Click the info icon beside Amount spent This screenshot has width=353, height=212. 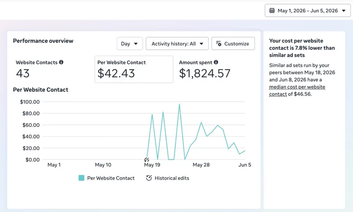point(216,62)
